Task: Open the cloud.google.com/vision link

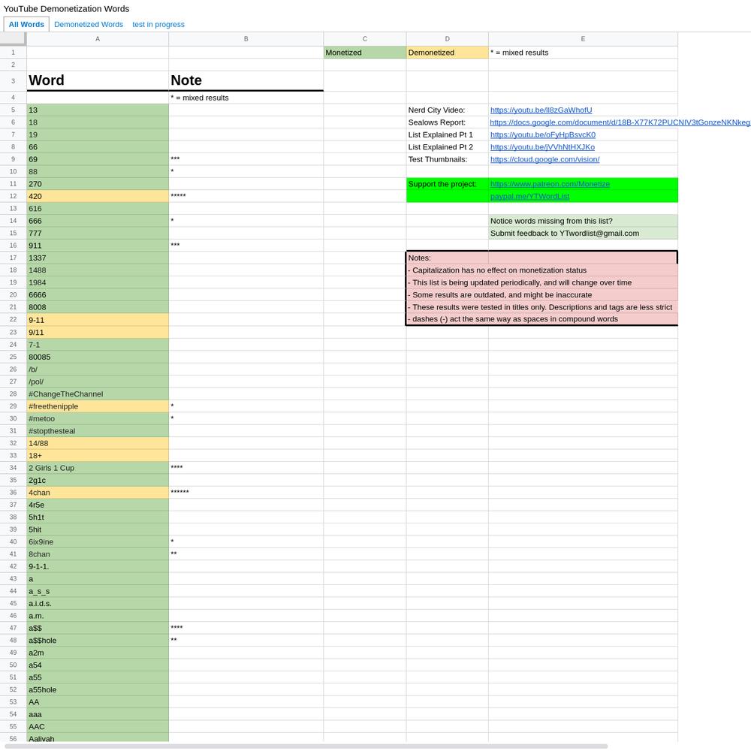Action: [x=544, y=159]
